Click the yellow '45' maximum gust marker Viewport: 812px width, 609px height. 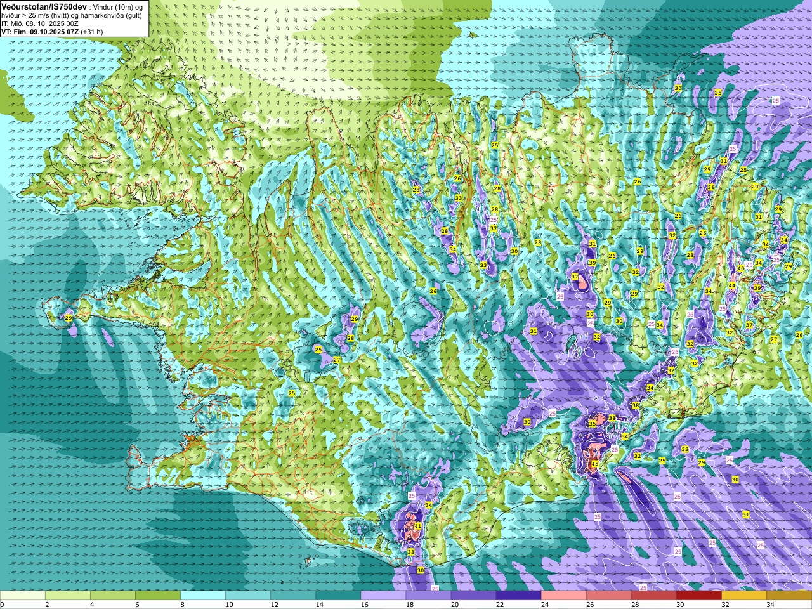(594, 464)
